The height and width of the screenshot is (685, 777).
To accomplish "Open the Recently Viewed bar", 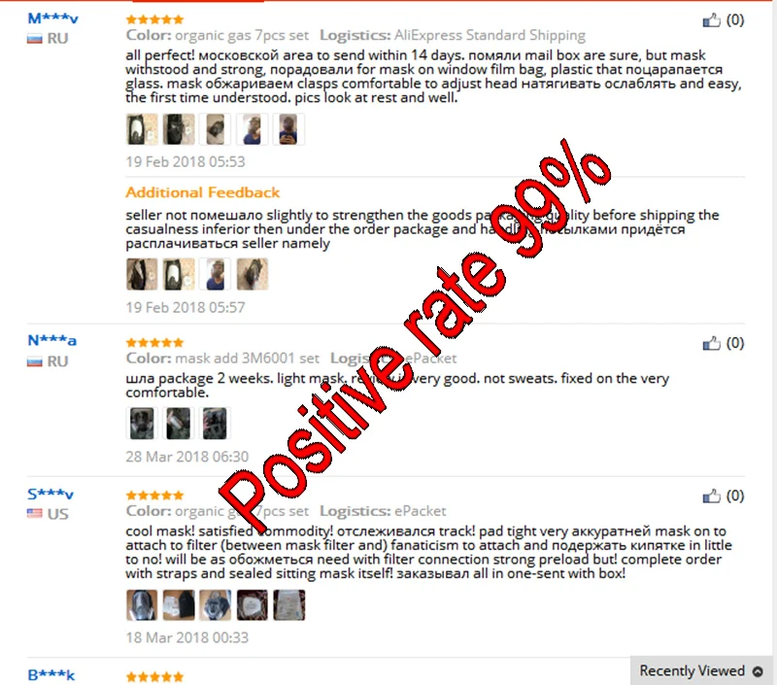I will coord(701,670).
